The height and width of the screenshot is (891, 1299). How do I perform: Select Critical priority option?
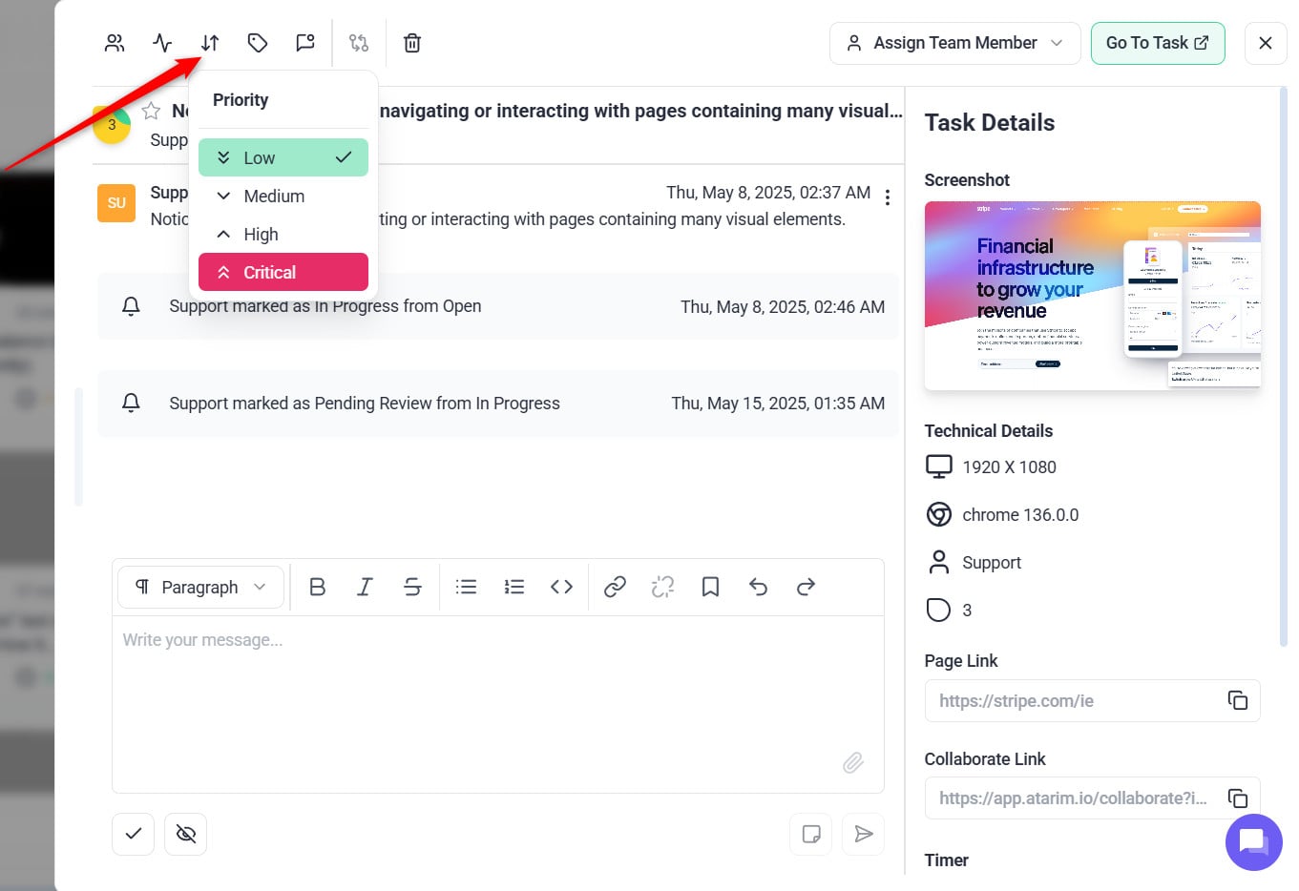click(x=283, y=272)
